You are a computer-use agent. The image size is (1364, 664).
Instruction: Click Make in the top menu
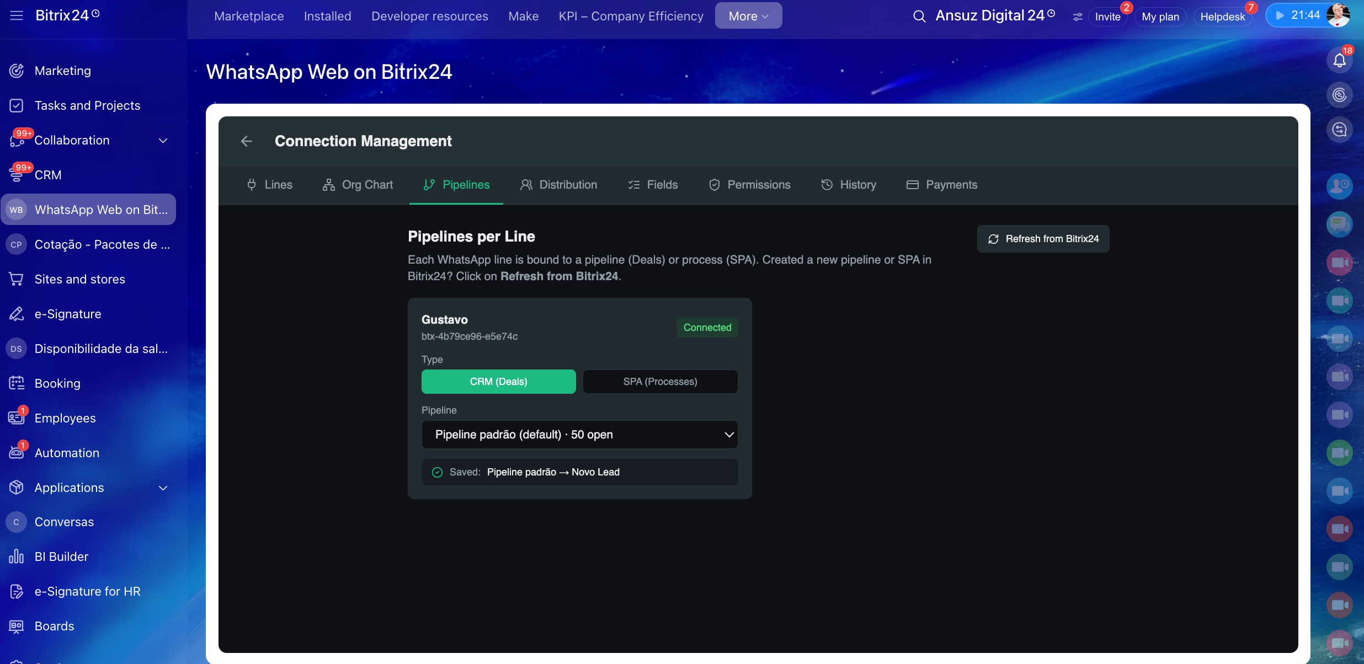pos(524,16)
